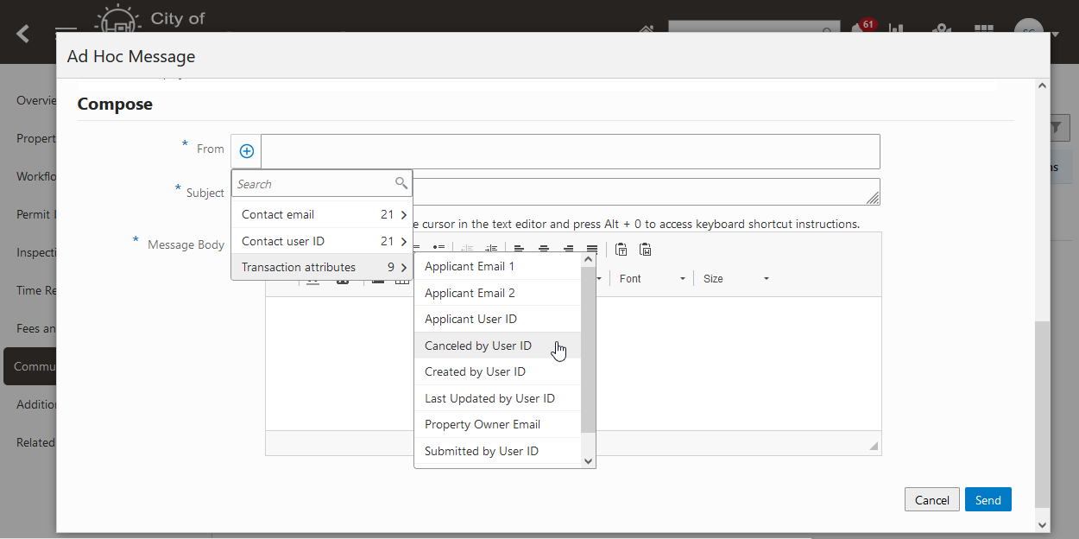
Task: Open the Size dropdown
Action: (x=735, y=279)
